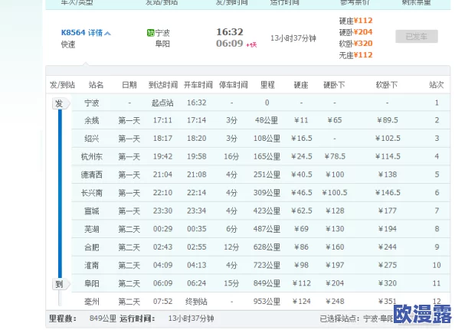Select the 硬卧¥204 price in the header
This screenshot has height=330, width=455.
[355, 32]
